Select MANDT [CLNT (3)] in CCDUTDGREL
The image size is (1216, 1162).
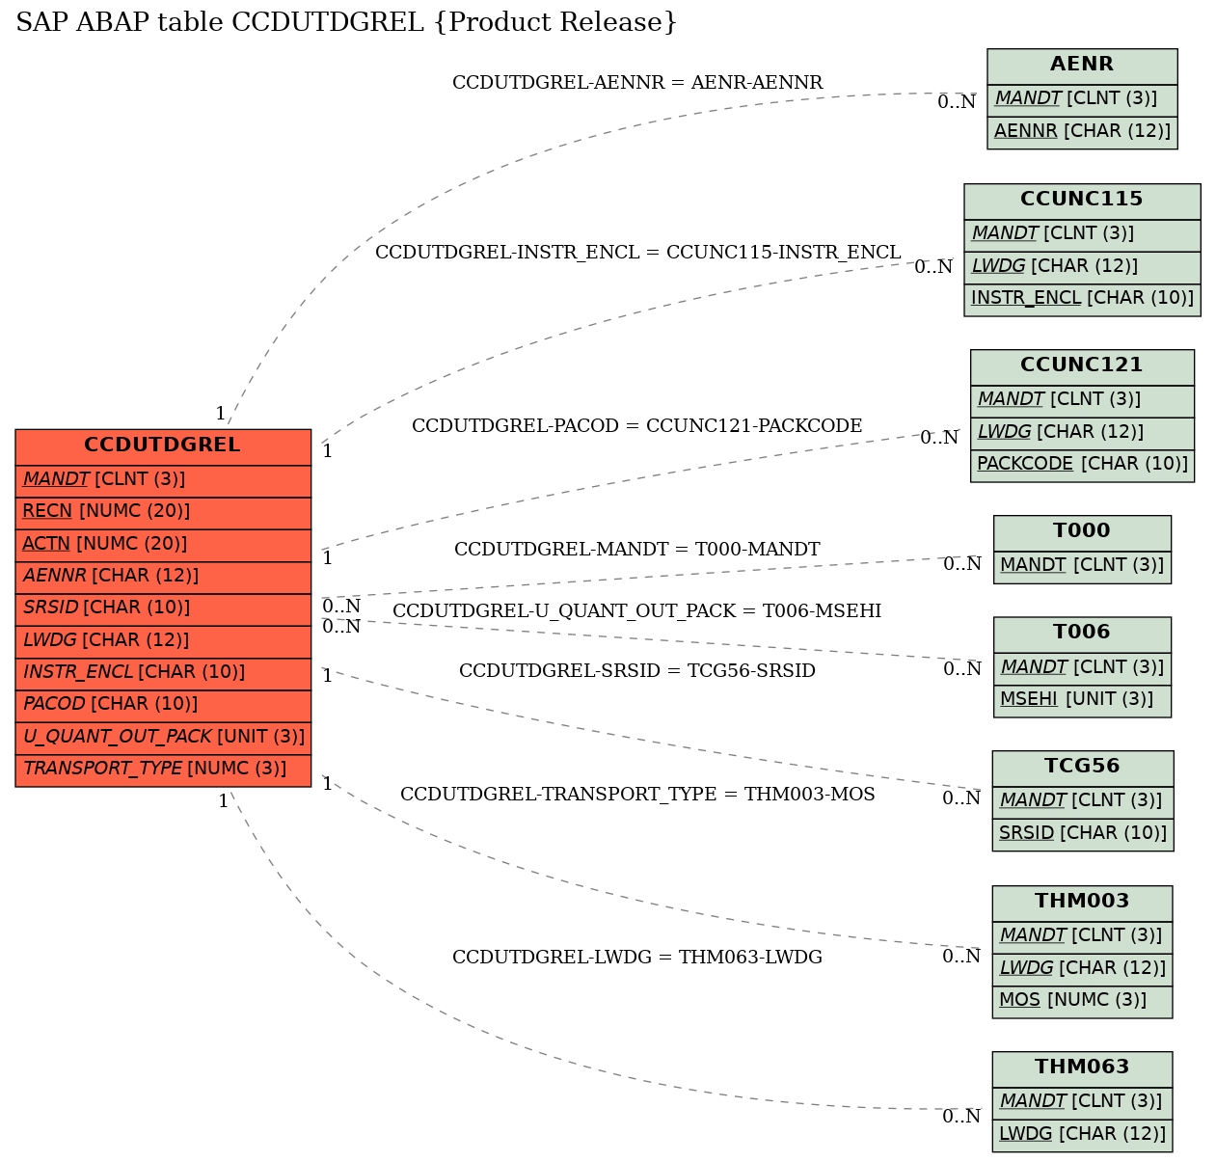(x=163, y=480)
